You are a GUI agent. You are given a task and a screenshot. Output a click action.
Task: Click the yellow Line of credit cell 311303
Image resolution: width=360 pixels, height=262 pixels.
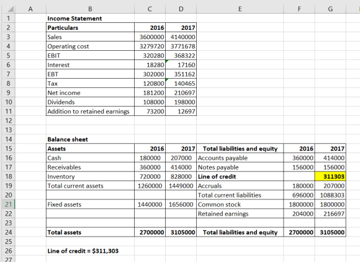click(330, 177)
